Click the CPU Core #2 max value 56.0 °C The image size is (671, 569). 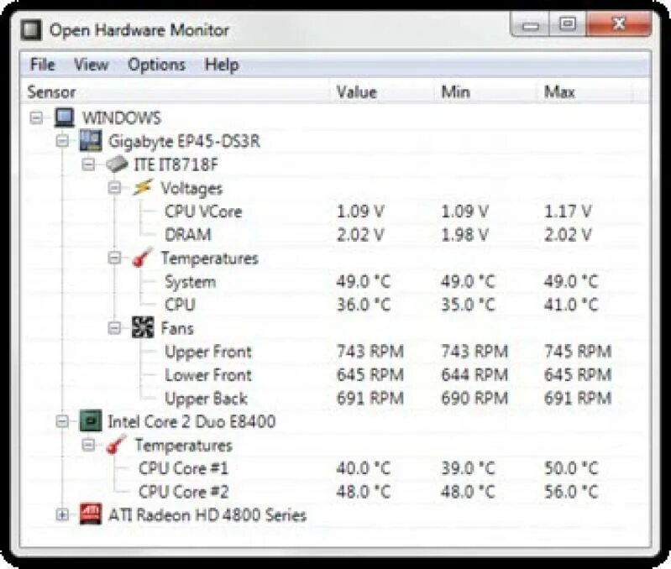click(571, 492)
